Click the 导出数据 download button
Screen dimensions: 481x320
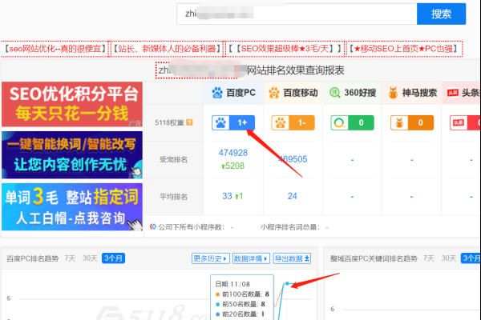pyautogui.click(x=292, y=258)
